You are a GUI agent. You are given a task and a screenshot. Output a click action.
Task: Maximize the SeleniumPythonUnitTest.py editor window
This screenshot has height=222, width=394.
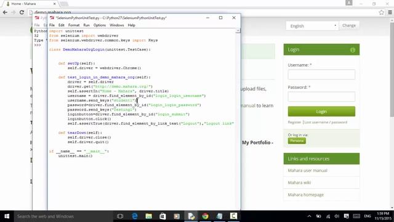tap(220, 18)
